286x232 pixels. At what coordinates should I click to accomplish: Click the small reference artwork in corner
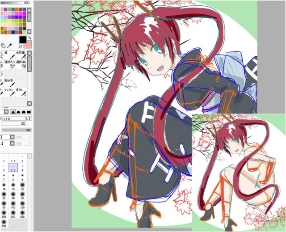239,172
